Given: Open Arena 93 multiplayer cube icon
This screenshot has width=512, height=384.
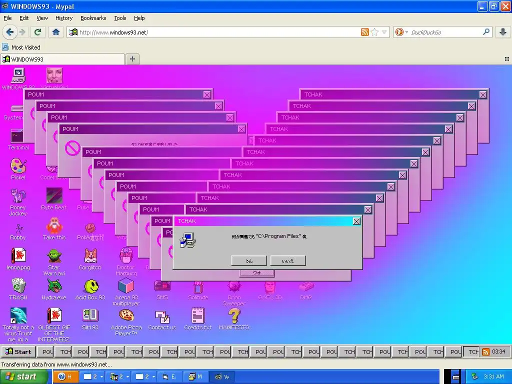Looking at the screenshot, I should [126, 286].
